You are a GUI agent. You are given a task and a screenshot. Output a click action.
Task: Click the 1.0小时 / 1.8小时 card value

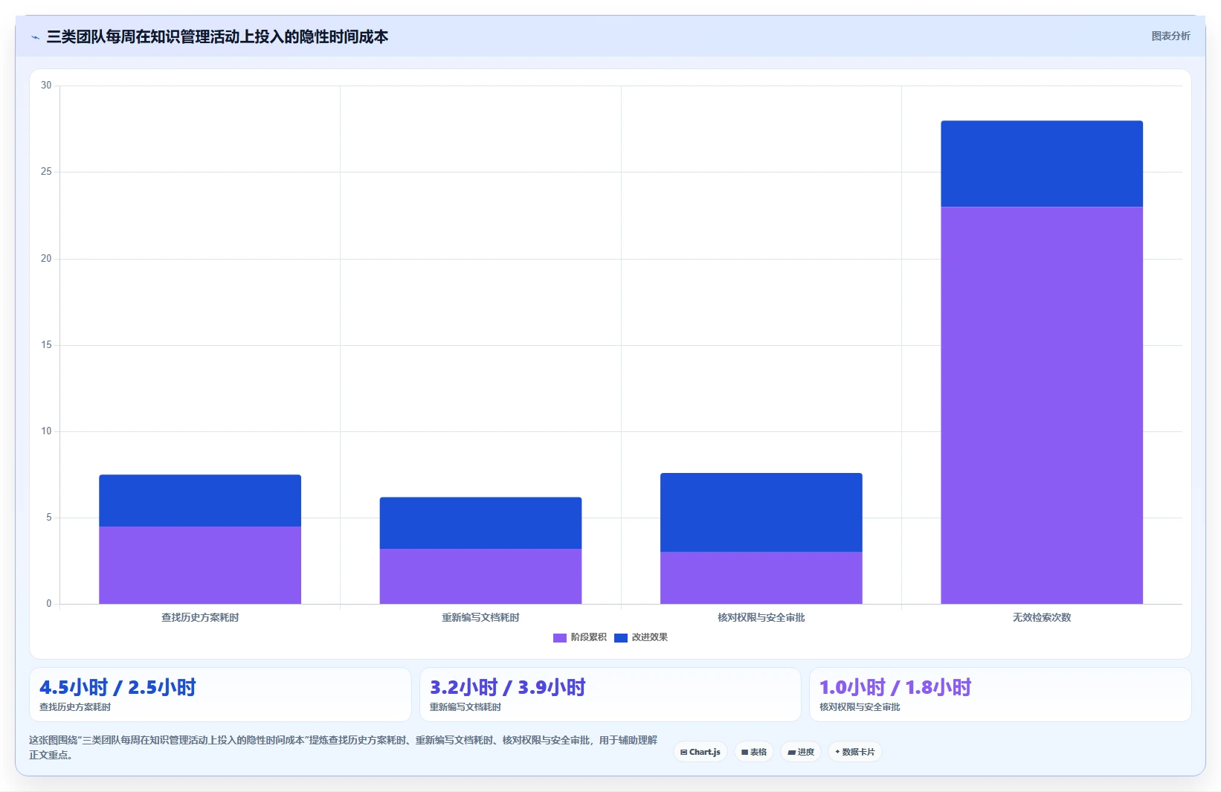[x=895, y=687]
